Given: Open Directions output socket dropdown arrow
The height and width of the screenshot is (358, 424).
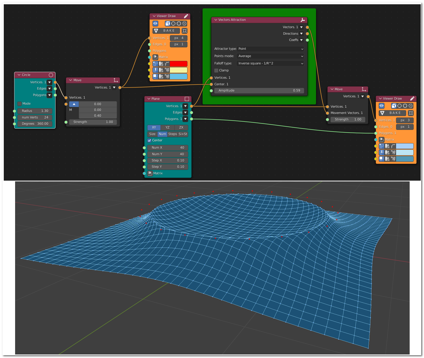Looking at the screenshot, I should pos(301,34).
